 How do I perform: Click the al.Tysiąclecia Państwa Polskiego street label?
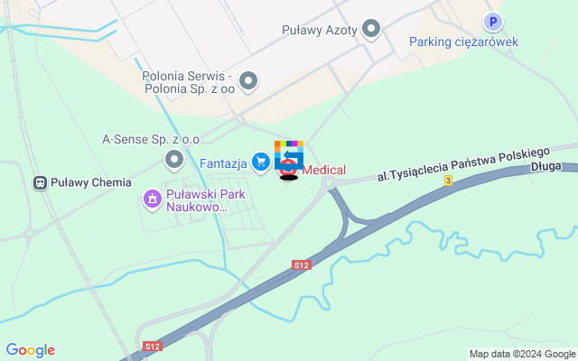click(463, 164)
